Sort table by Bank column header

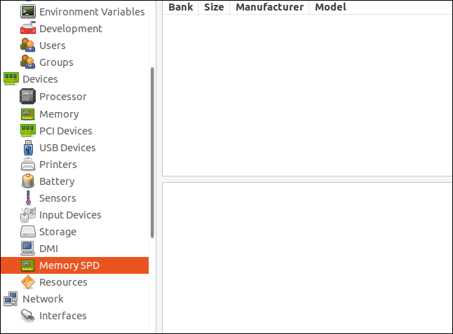tap(180, 7)
